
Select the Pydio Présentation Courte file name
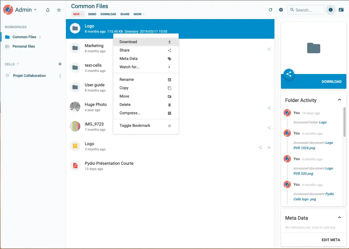[109, 163]
